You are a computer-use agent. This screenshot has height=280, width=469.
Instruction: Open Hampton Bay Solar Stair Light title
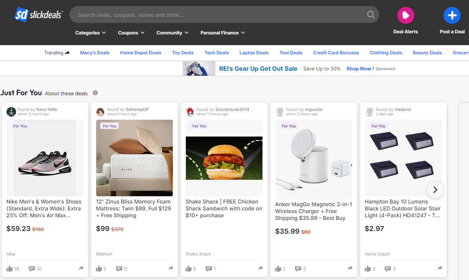click(403, 208)
